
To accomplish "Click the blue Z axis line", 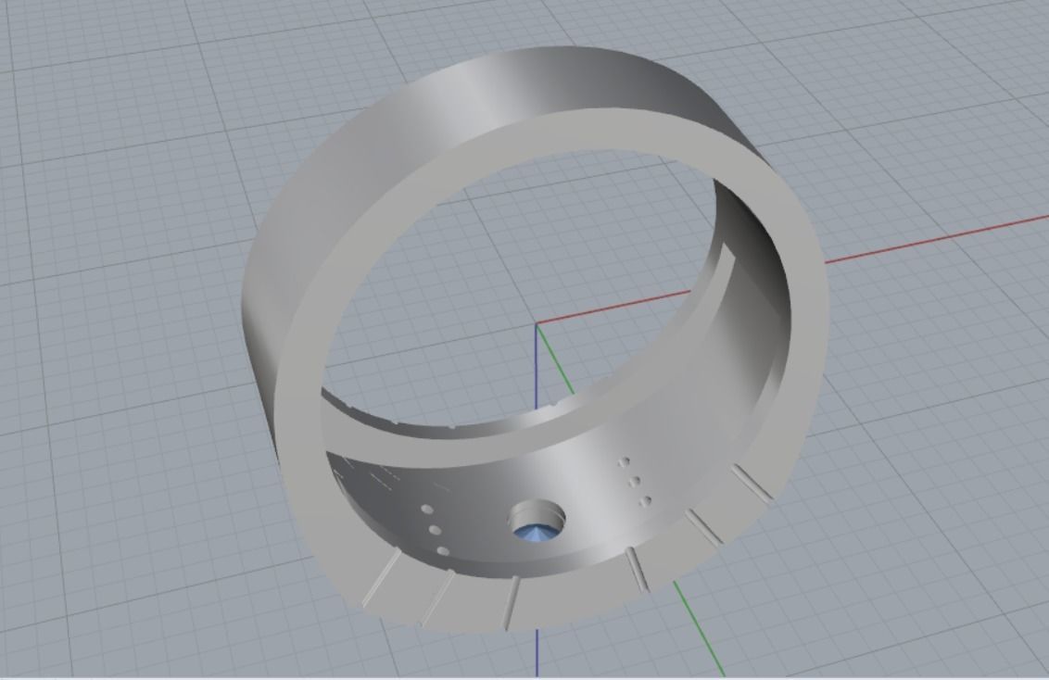I will 537,365.
